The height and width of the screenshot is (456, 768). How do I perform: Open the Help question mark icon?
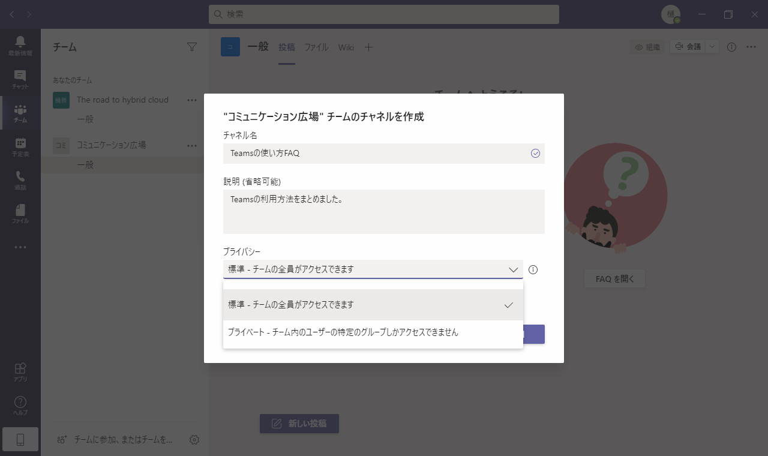tap(20, 406)
